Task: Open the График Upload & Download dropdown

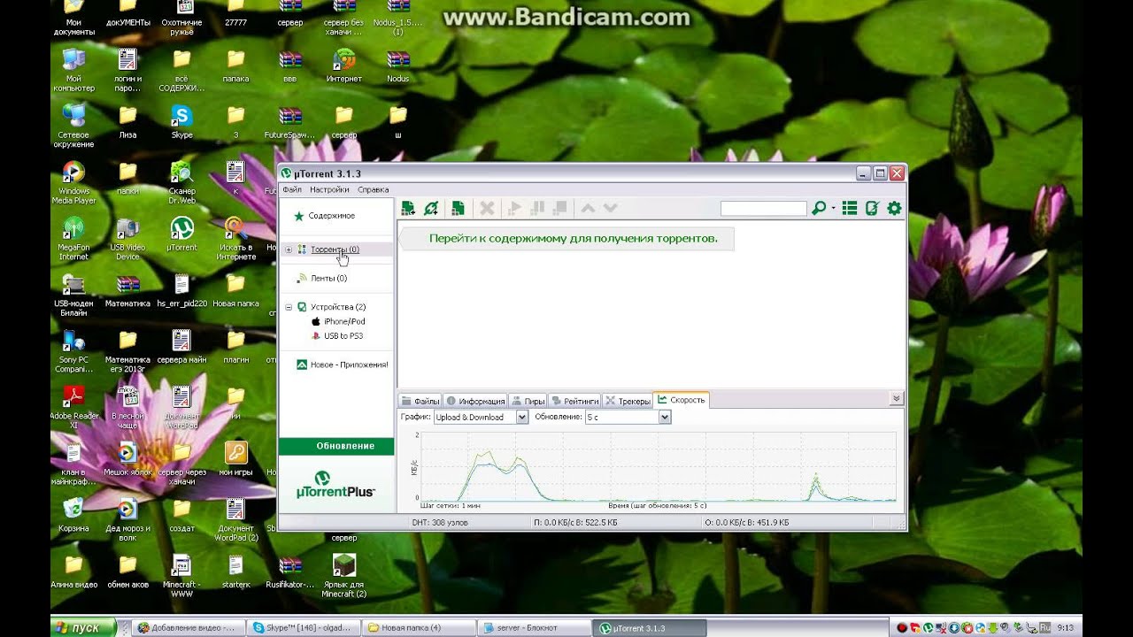Action: 481,417
